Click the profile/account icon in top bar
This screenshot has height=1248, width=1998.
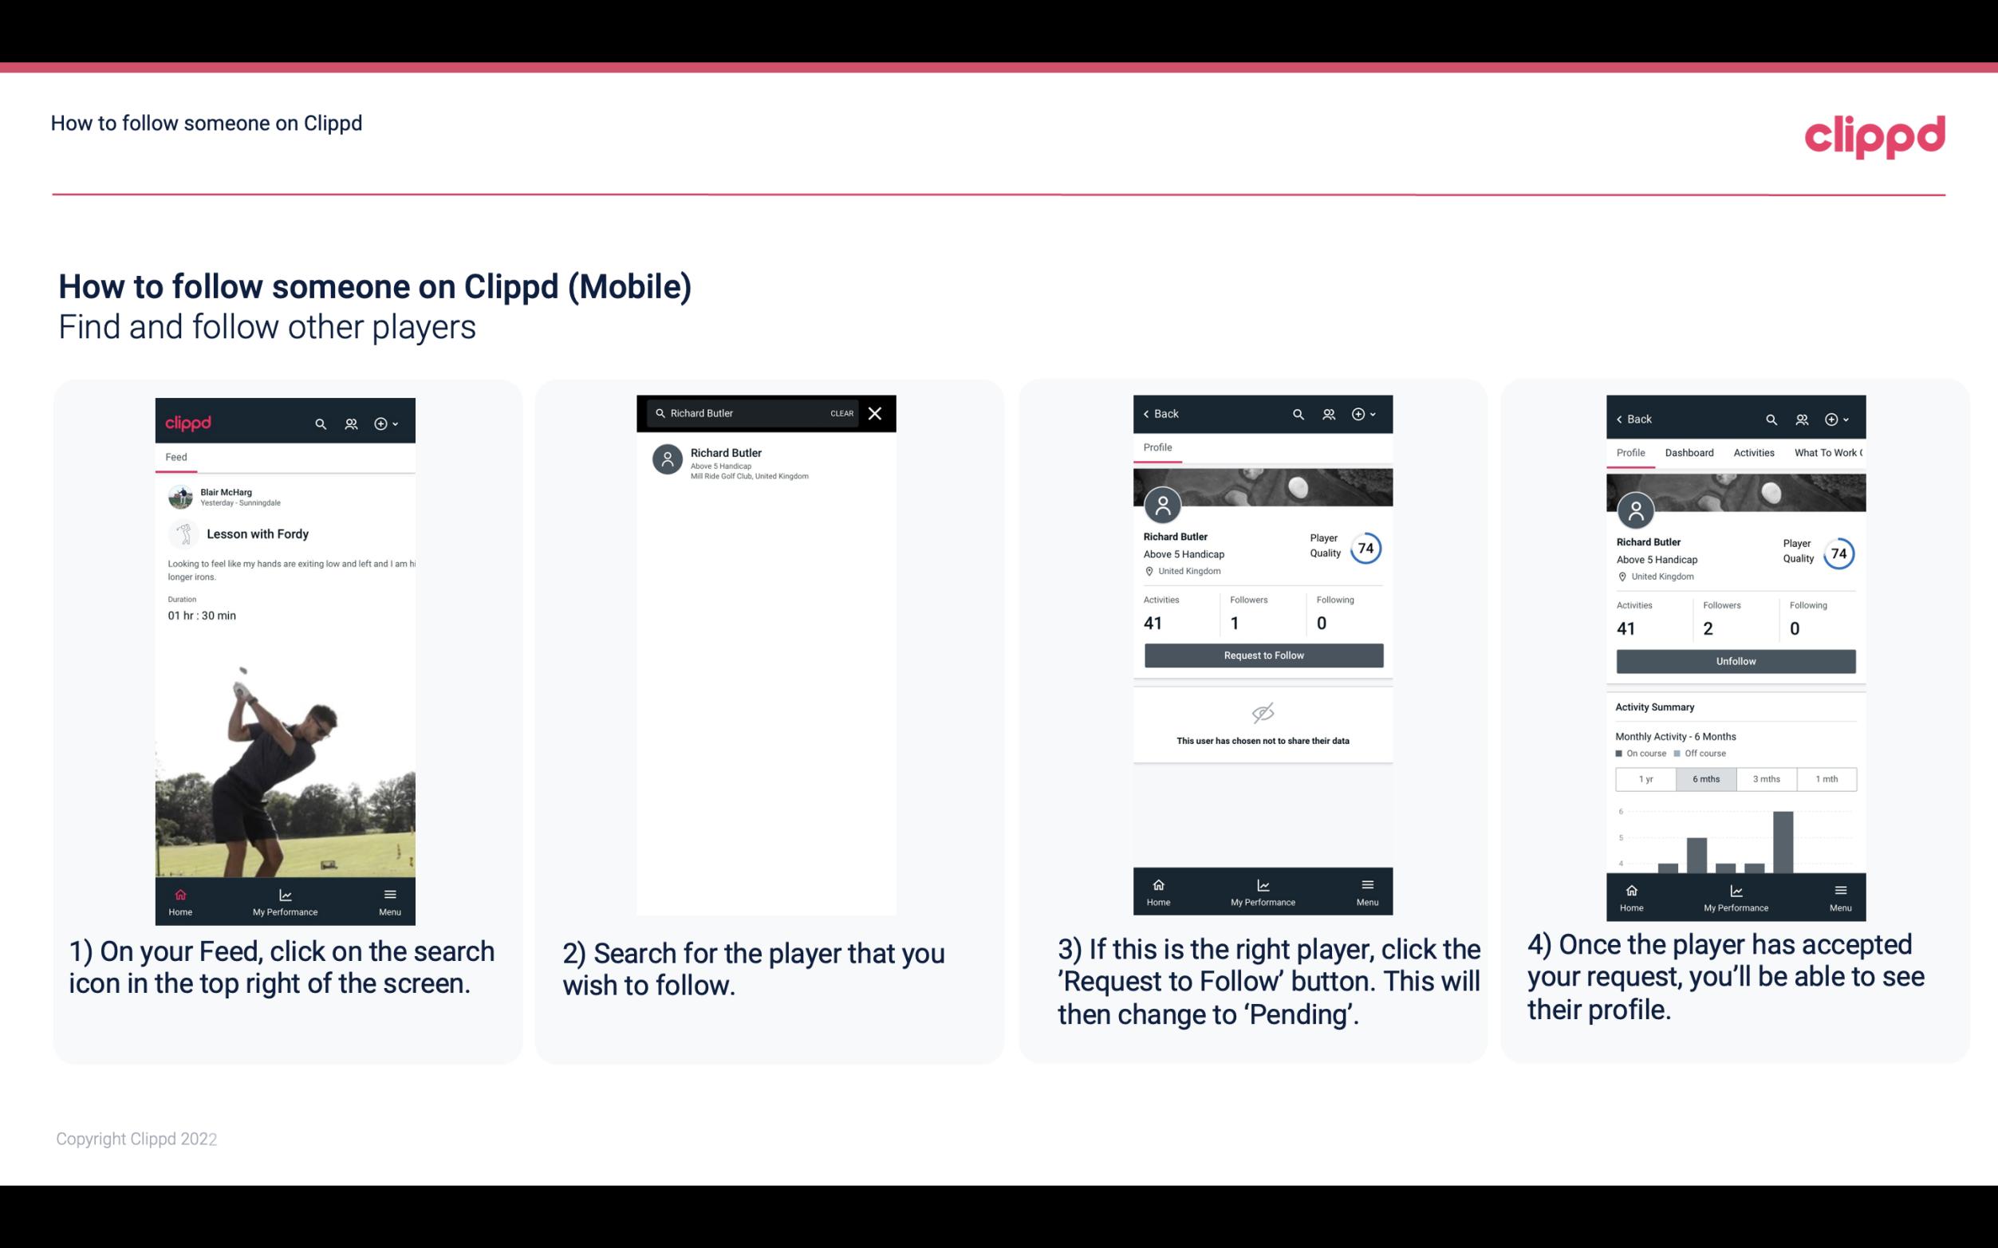coord(349,421)
